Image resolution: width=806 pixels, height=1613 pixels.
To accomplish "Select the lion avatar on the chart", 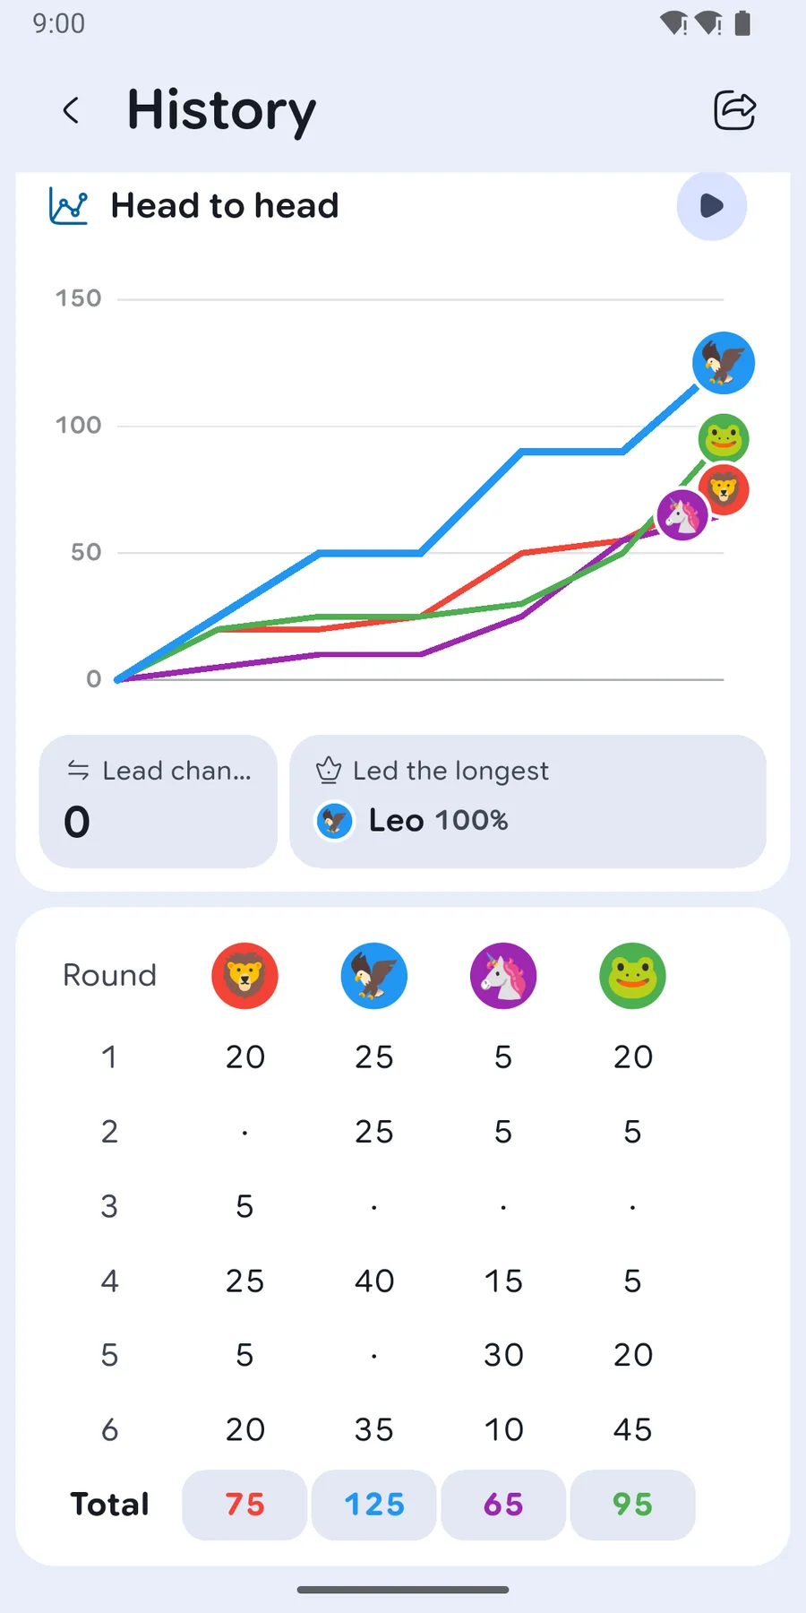I will coord(725,490).
